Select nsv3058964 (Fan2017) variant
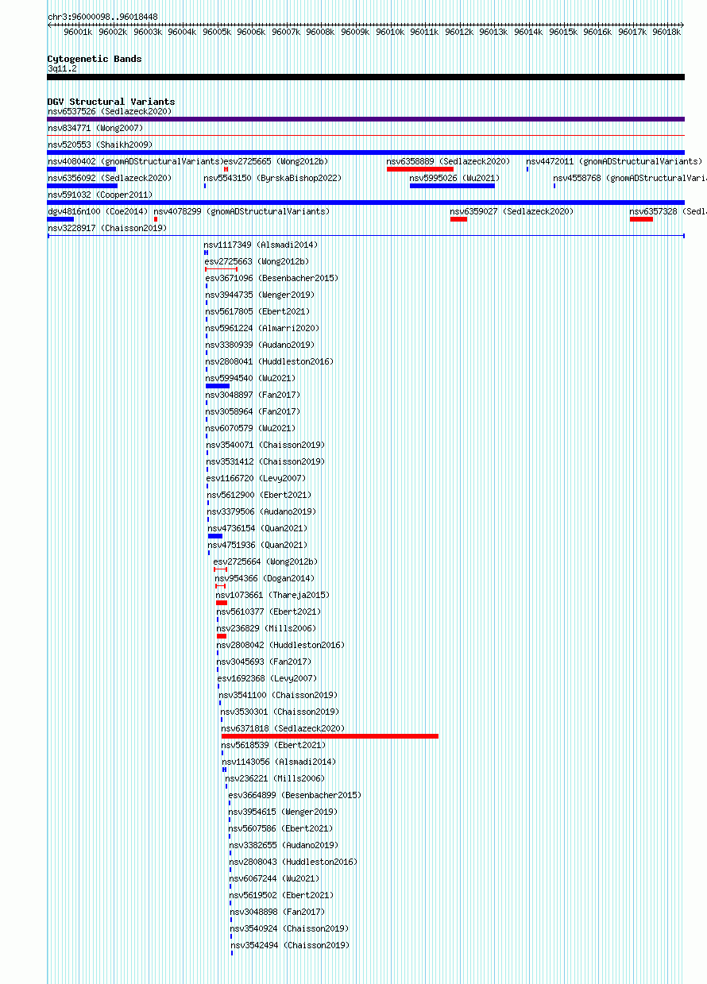 pos(253,411)
